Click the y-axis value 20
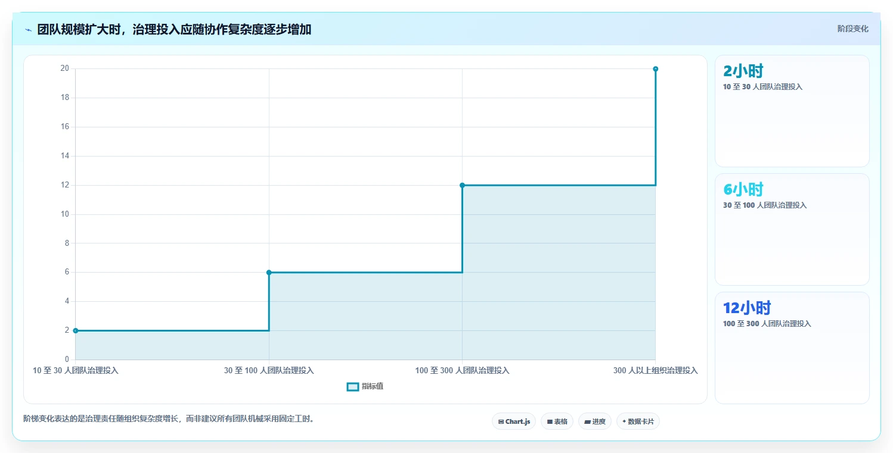Viewport: 893px width, 453px height. (x=64, y=68)
